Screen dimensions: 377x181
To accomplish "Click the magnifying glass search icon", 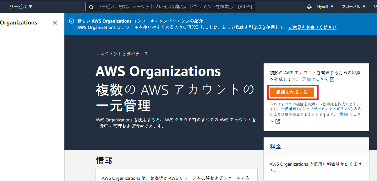I will coord(91,7).
